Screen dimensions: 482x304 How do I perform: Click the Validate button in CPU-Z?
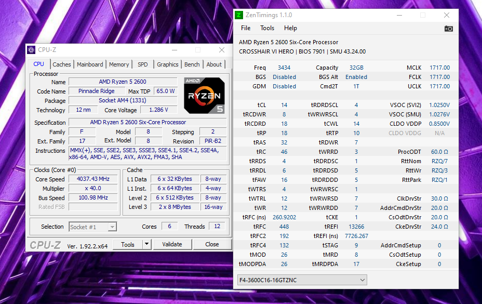coord(172,244)
